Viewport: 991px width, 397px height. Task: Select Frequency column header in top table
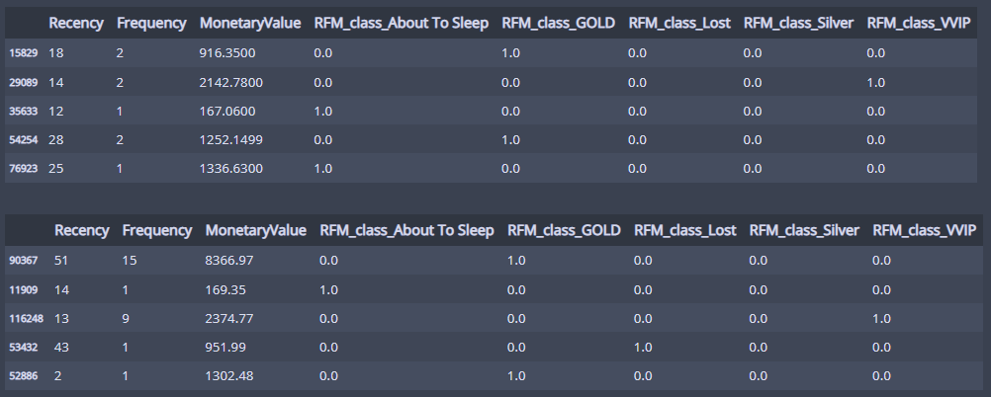click(151, 24)
